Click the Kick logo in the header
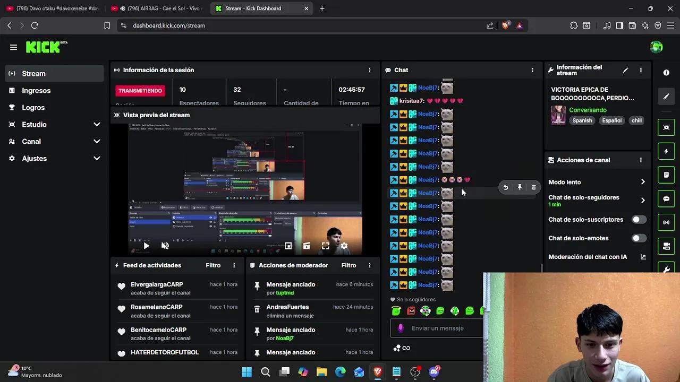680x382 pixels. pos(41,47)
